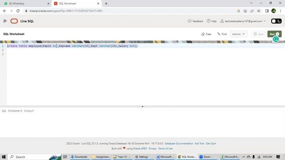Go forward in browser history
Viewport: 285px width, 160px height.
[11, 11]
